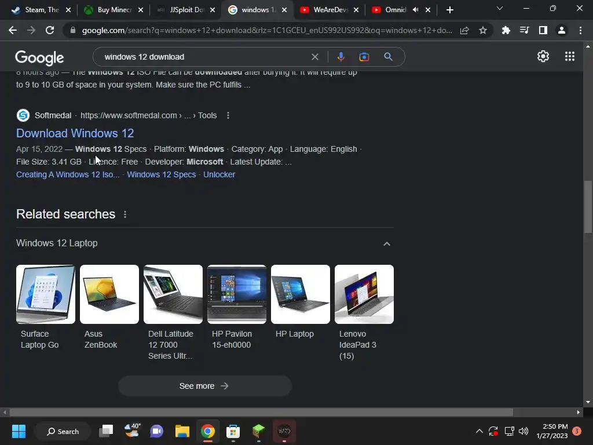Select Dell Latitude 12 7000 thumbnail
The width and height of the screenshot is (593, 445).
[173, 294]
